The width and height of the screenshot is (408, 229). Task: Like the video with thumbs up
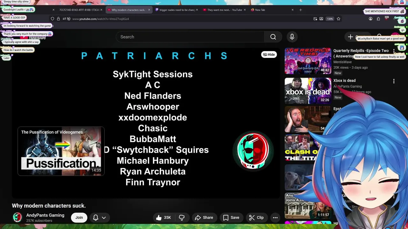tap(164, 218)
